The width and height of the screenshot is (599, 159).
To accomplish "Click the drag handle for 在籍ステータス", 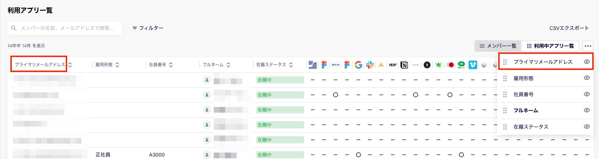I will click(505, 127).
